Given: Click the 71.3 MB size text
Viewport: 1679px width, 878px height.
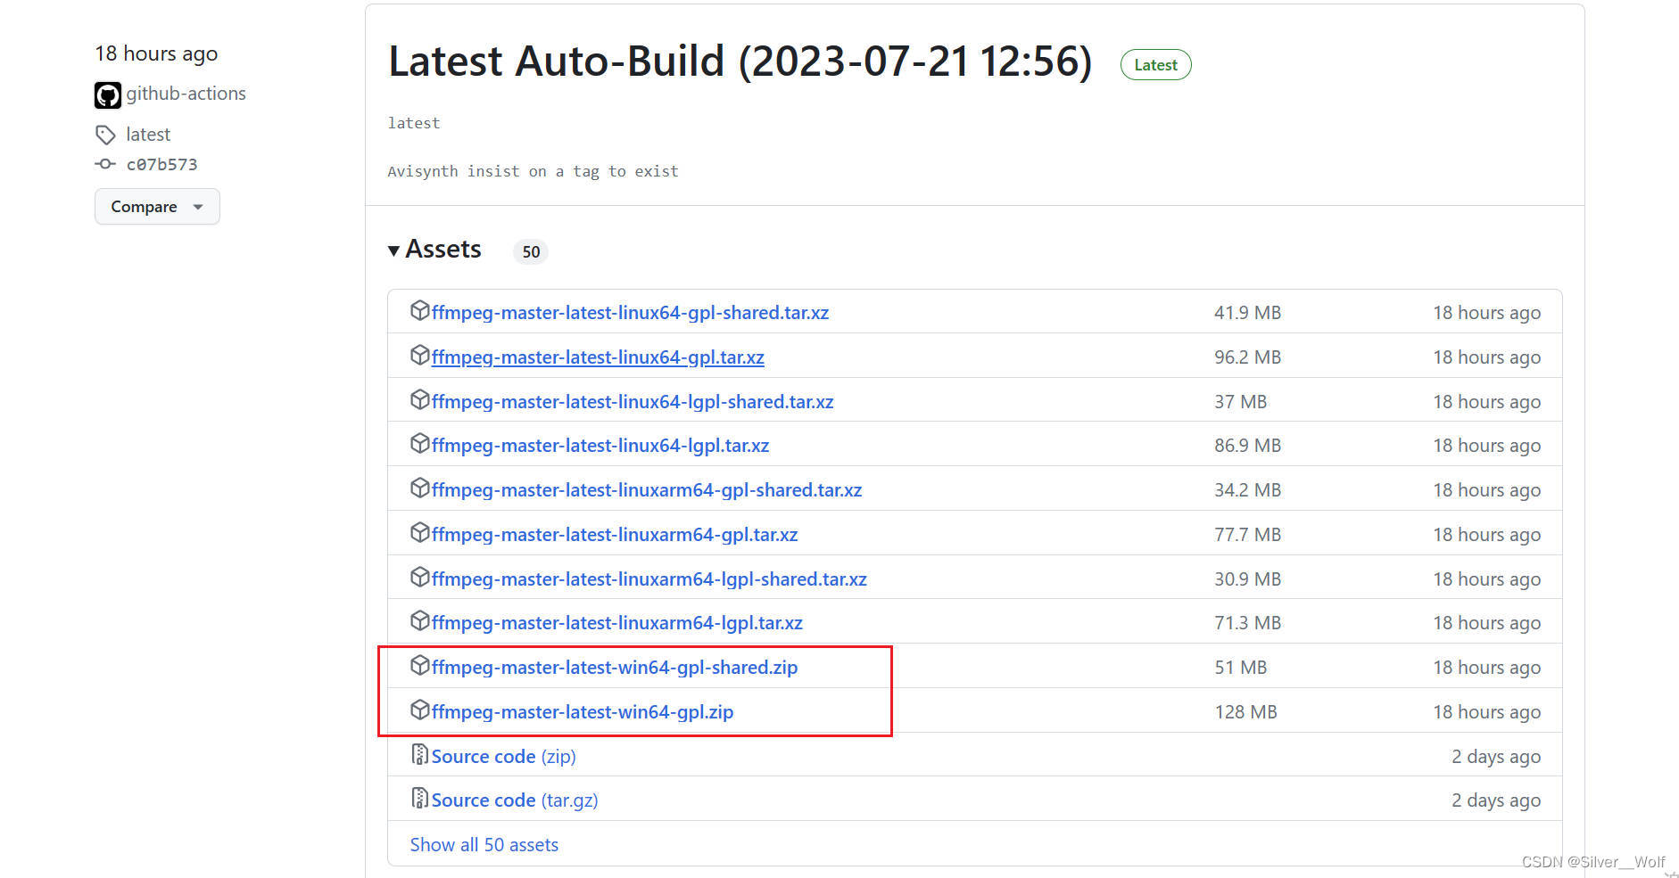Looking at the screenshot, I should pos(1247,623).
